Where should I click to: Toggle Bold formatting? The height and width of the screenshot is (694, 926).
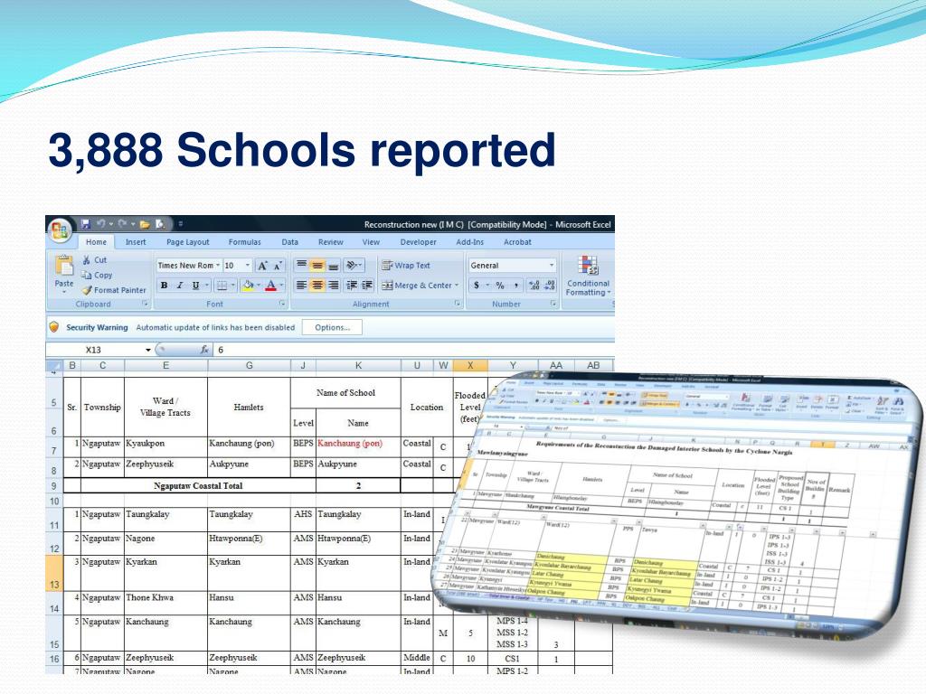pos(165,286)
